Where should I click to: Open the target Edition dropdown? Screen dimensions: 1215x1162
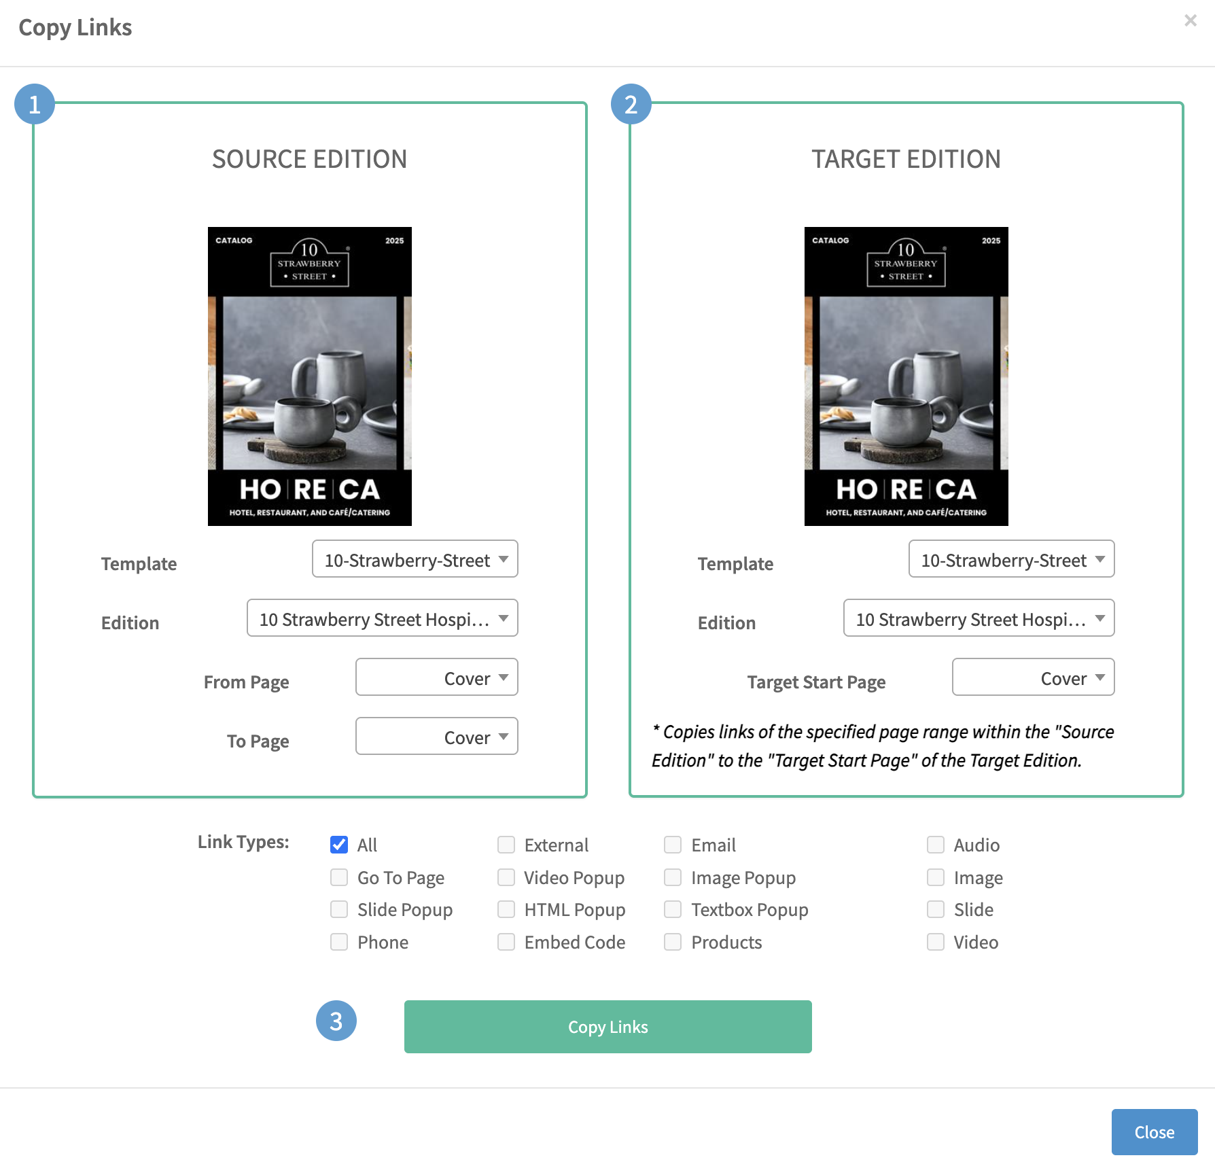979,618
